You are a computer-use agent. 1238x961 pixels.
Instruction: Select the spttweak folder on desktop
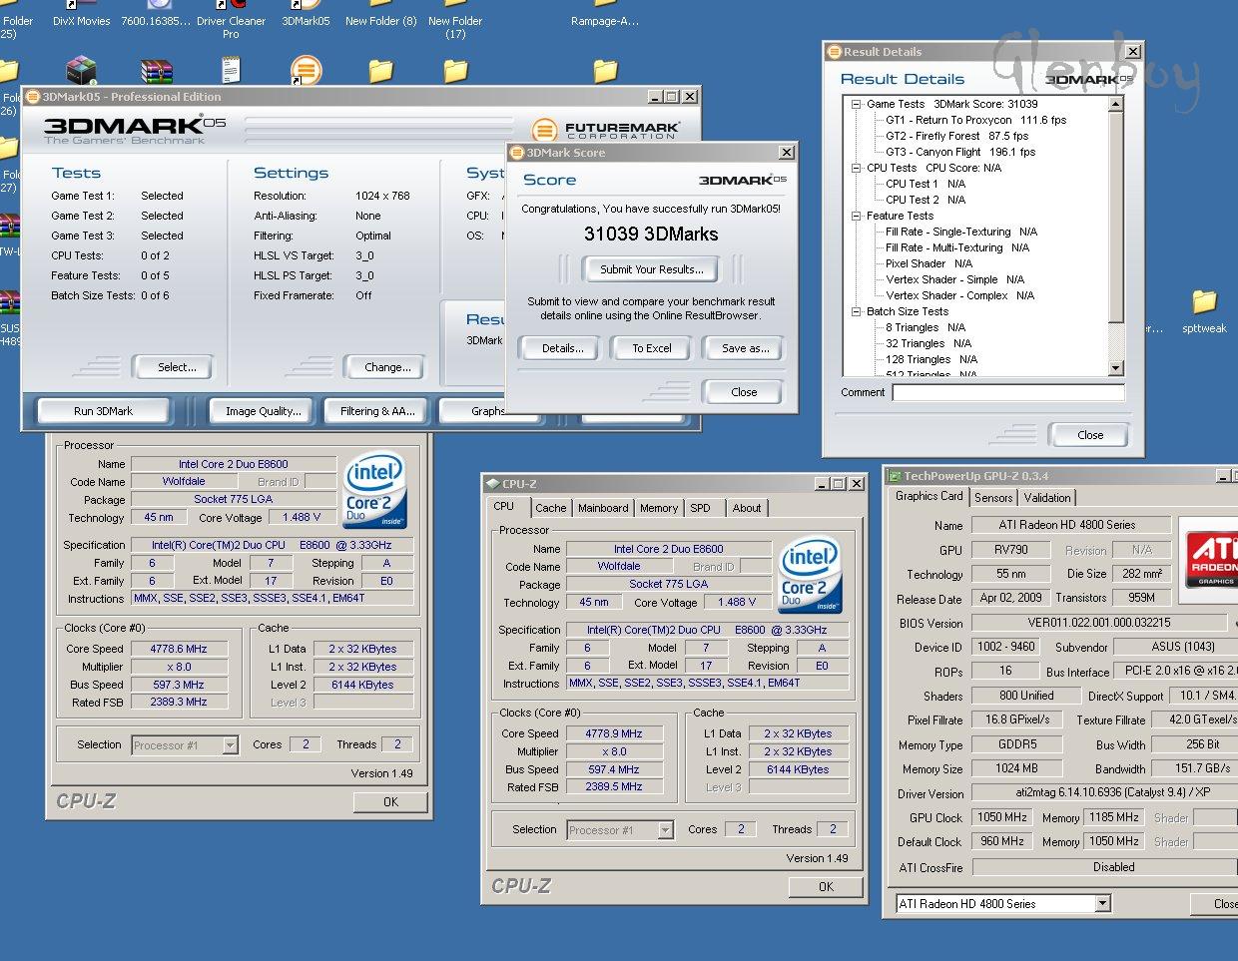(x=1204, y=303)
